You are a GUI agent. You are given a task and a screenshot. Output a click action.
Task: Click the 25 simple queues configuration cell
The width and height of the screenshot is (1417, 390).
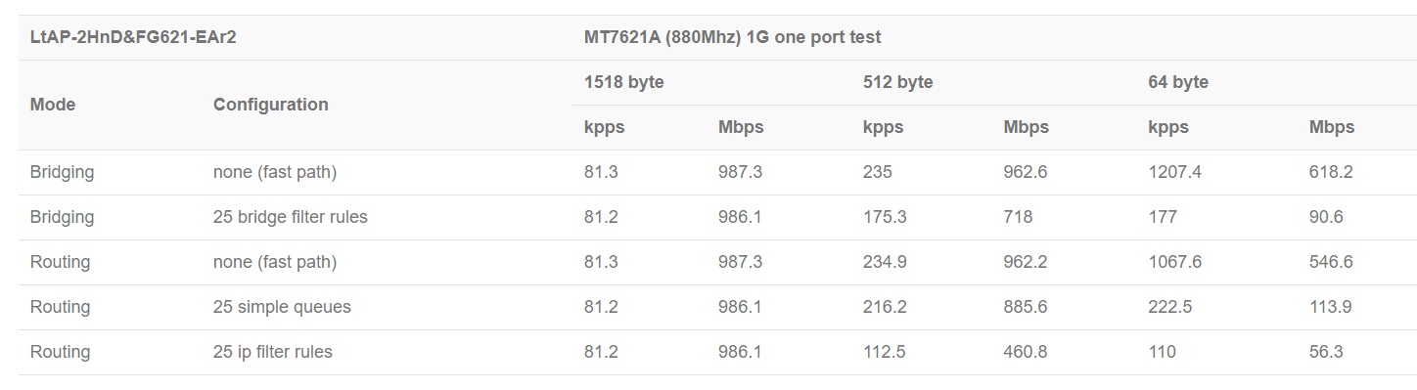pos(282,307)
